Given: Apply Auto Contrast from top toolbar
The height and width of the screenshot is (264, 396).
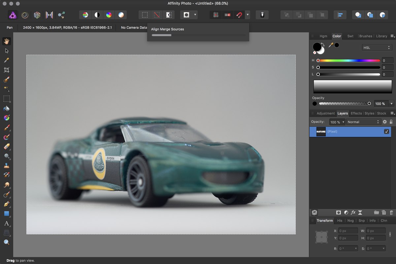Looking at the screenshot, I should click(97, 15).
